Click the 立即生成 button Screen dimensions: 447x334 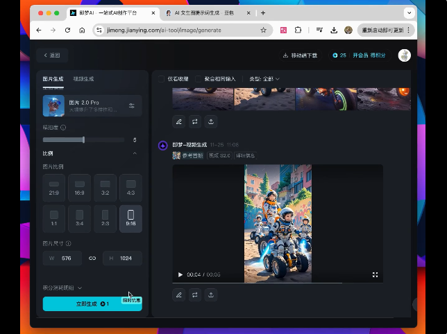(92, 304)
